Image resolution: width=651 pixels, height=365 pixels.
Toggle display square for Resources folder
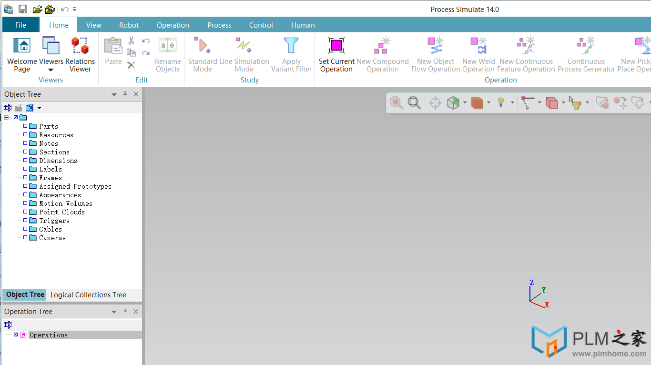click(x=25, y=135)
